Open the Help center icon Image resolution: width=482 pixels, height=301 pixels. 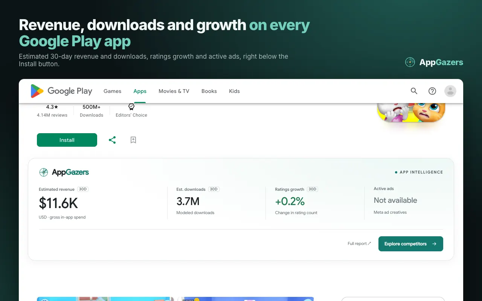(x=432, y=91)
